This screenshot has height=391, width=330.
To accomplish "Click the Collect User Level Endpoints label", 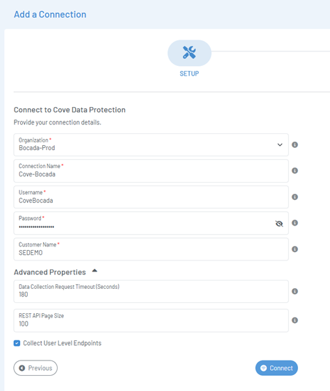I will [62, 343].
